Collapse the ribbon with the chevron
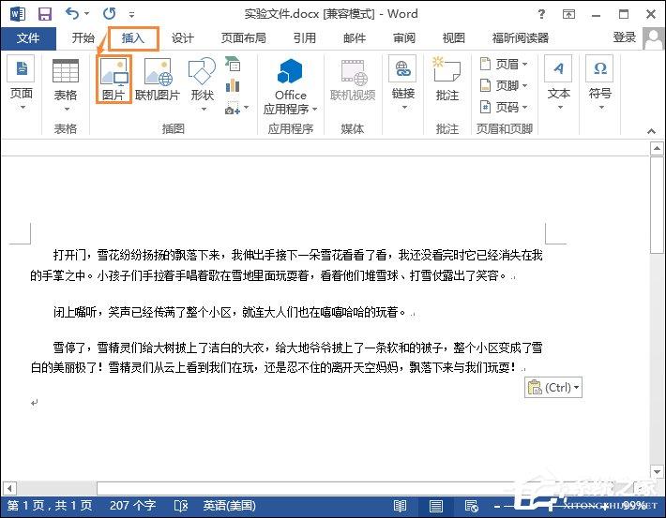The width and height of the screenshot is (666, 518). click(x=651, y=131)
